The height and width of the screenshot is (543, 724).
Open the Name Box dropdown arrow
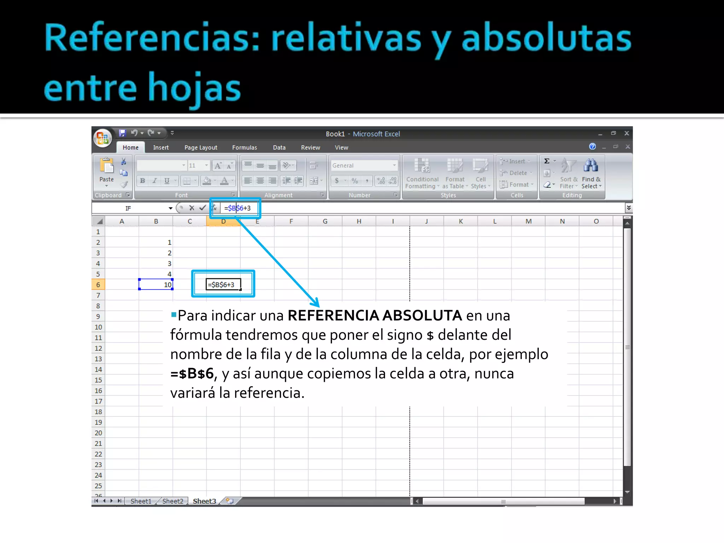(170, 208)
